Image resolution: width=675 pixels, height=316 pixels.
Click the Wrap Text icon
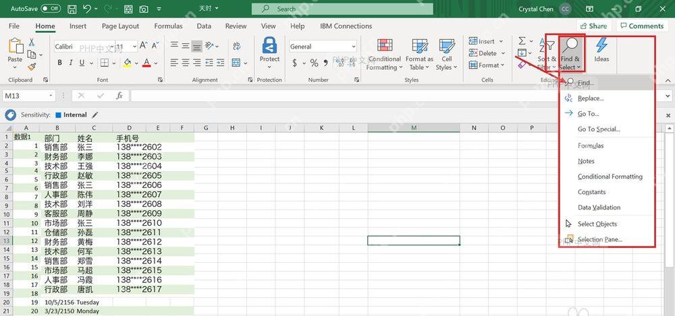point(236,46)
